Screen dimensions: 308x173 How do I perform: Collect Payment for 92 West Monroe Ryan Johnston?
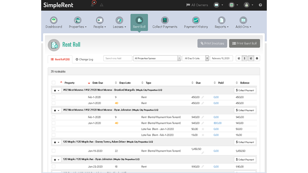coord(245,110)
